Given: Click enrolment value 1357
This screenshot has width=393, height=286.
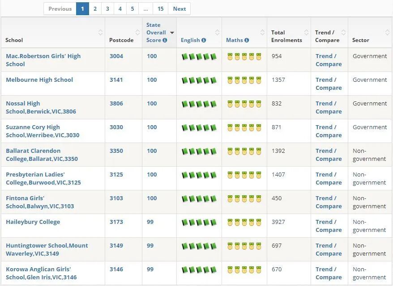Looking at the screenshot, I should (x=278, y=80).
